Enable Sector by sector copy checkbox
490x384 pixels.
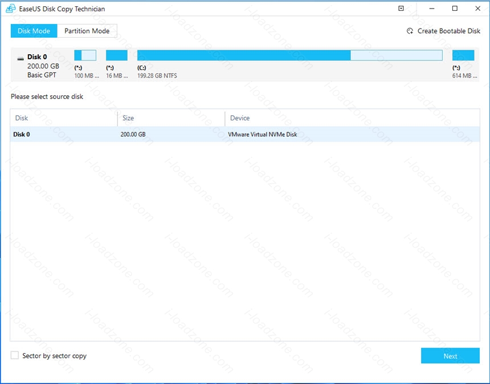(x=15, y=355)
